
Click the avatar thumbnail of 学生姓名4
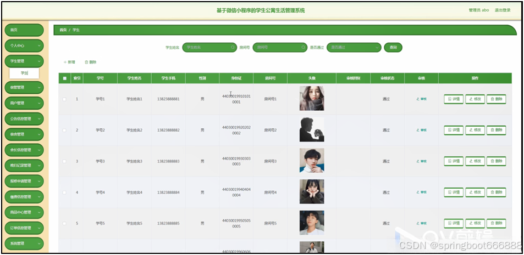[x=312, y=192]
